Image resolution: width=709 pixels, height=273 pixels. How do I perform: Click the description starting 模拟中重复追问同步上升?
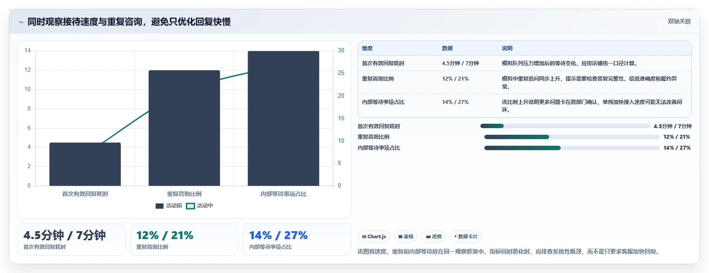[x=589, y=83]
